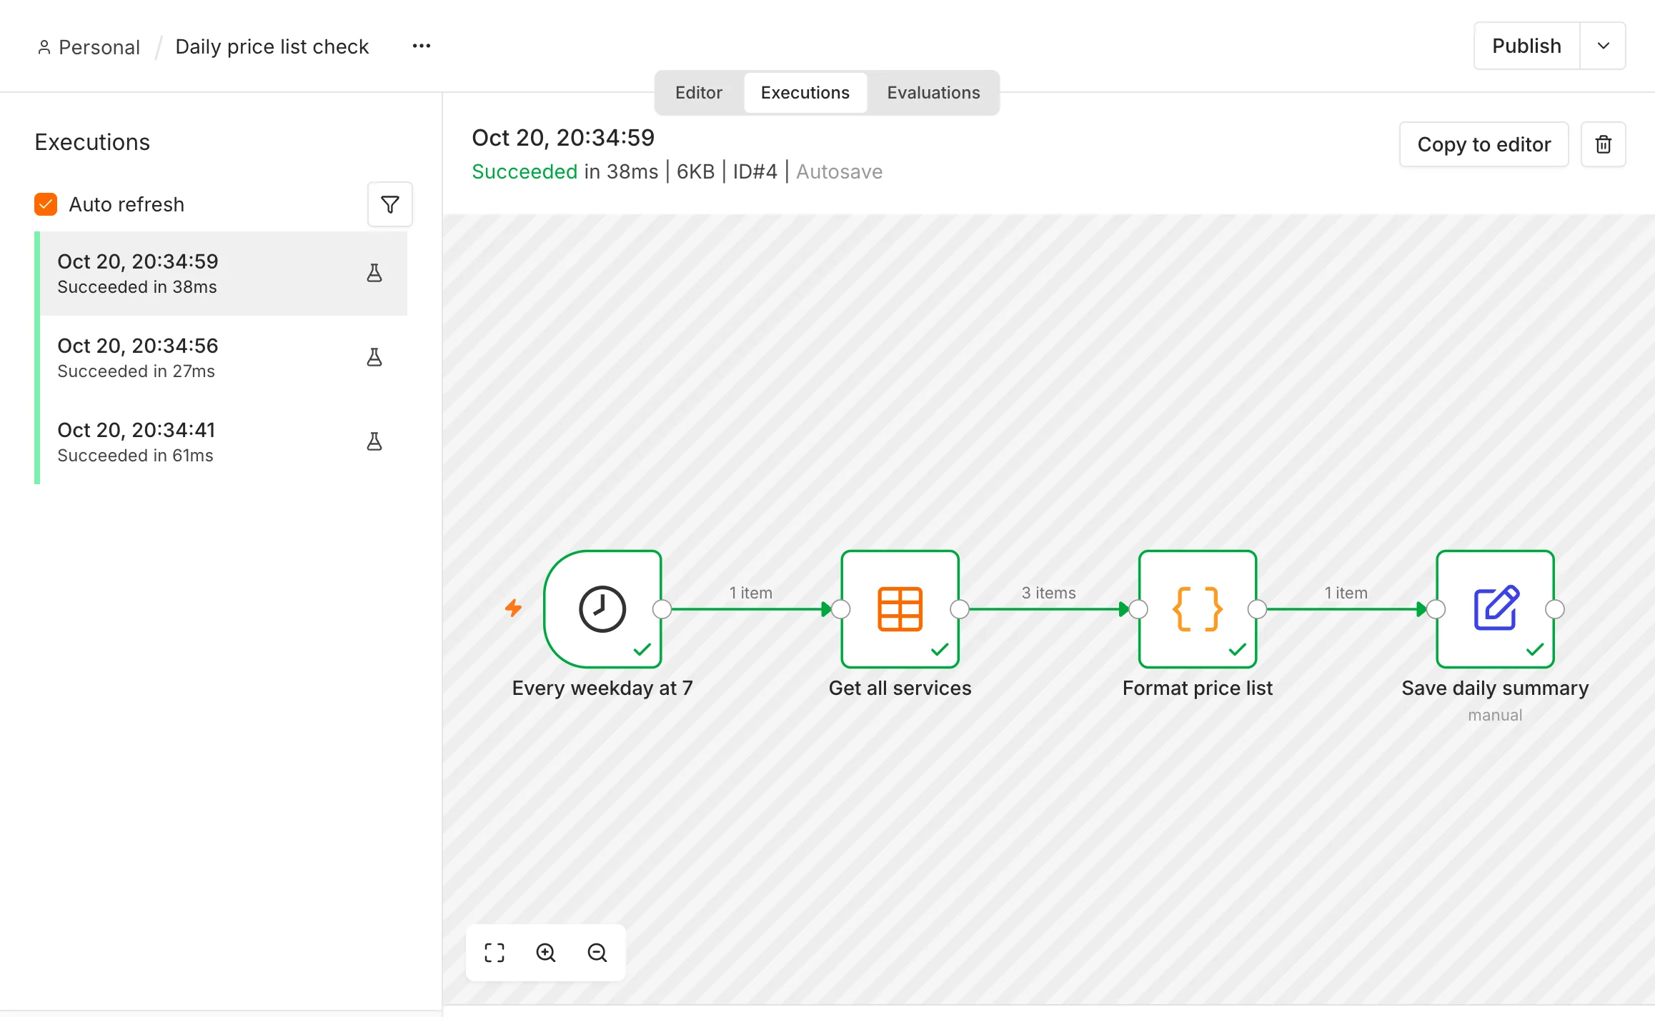The width and height of the screenshot is (1655, 1017).
Task: Click the Daily price list check title
Action: click(272, 46)
